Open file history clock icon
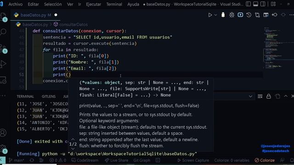Viewport: 294px width, 165px height. tap(249, 15)
